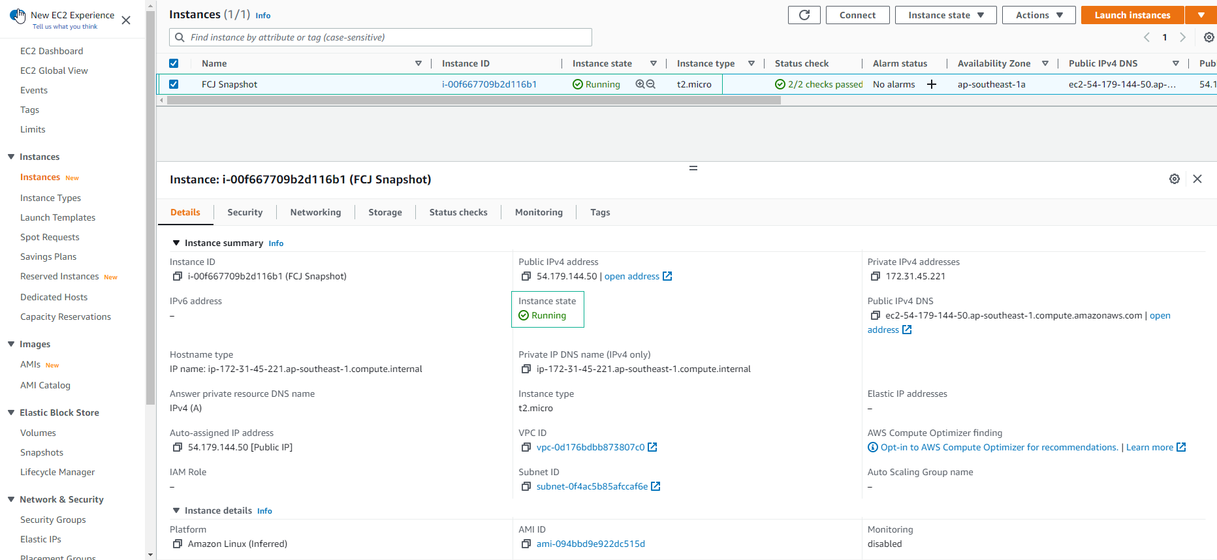Collapse Elastic Block Store sidebar group
The image size is (1217, 560).
coord(11,412)
